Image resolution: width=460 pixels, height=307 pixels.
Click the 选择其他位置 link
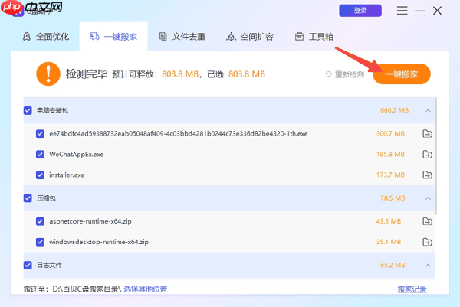click(x=146, y=289)
